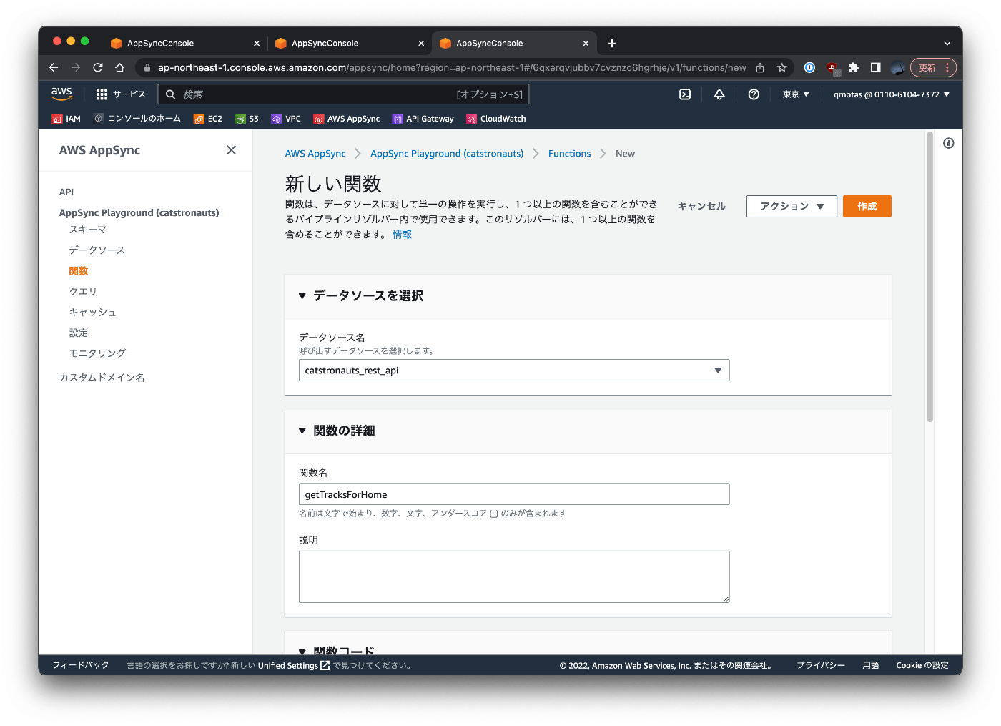Open the AWS AppSync service shortcut

[x=347, y=119]
